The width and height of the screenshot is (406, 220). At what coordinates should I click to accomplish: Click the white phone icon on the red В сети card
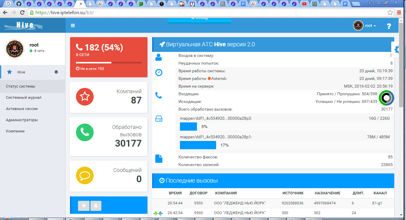coord(79,47)
